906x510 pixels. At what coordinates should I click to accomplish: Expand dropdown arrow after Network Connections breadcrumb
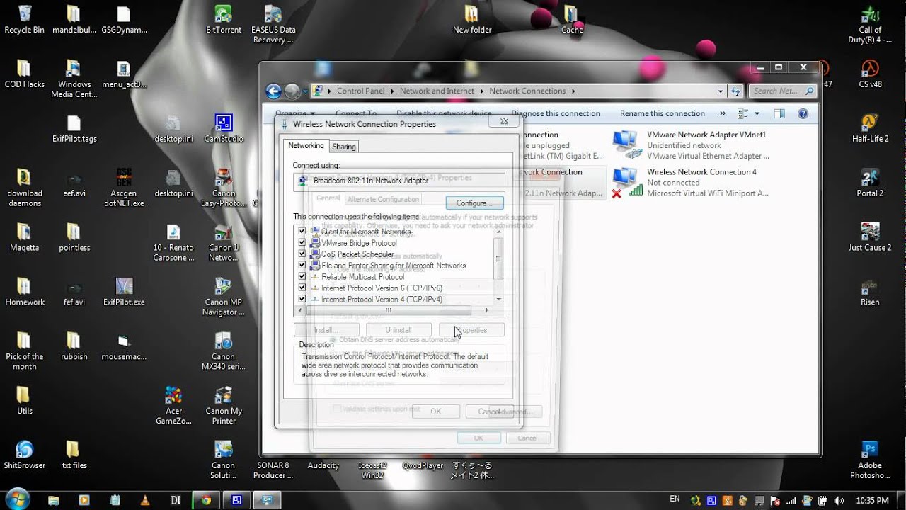coord(573,91)
